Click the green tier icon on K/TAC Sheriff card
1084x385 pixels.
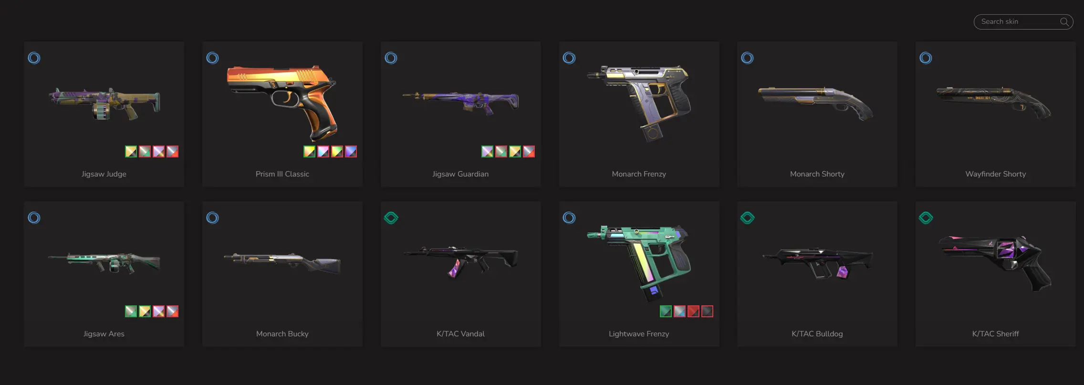point(926,218)
